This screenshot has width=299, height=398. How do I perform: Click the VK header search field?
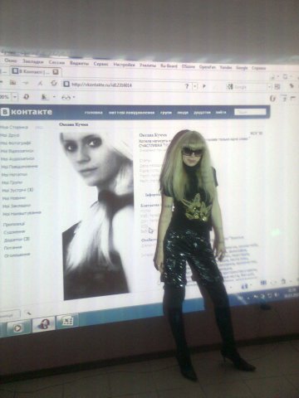click(250, 112)
